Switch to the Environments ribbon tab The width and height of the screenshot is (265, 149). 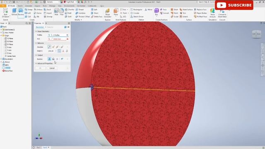pos(69,6)
